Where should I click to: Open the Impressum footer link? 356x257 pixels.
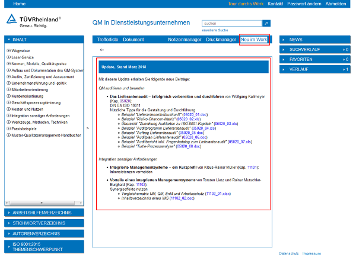tap(311, 253)
